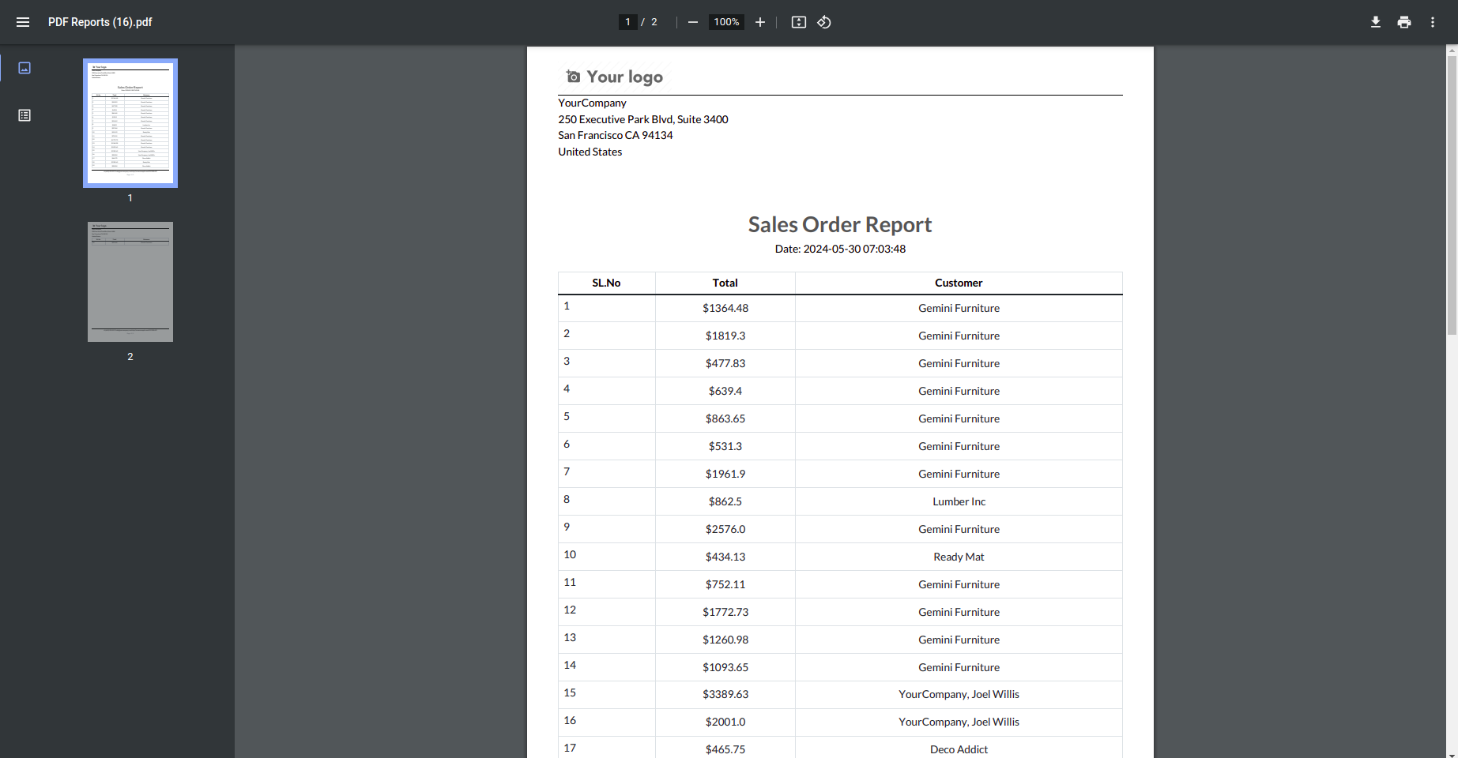The width and height of the screenshot is (1458, 758).
Task: Click the Lumber Inc customer cell
Action: coord(959,501)
